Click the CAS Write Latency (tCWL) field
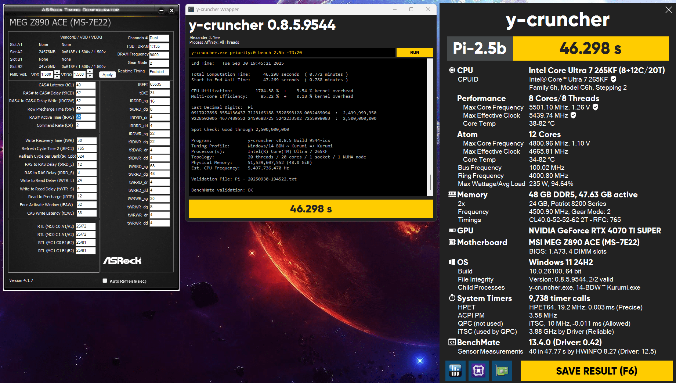The image size is (676, 383). click(x=87, y=213)
